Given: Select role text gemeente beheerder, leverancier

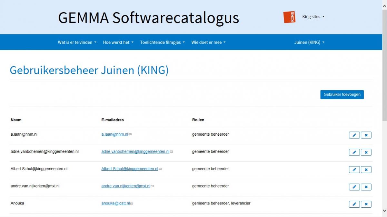Looking at the screenshot, I should [221, 203].
